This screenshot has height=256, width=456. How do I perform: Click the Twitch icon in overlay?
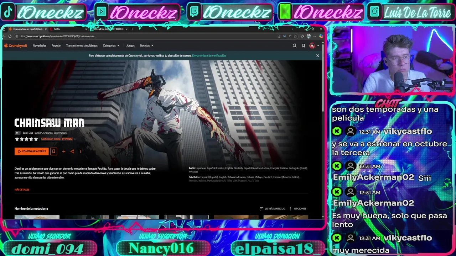pyautogui.click(x=194, y=12)
